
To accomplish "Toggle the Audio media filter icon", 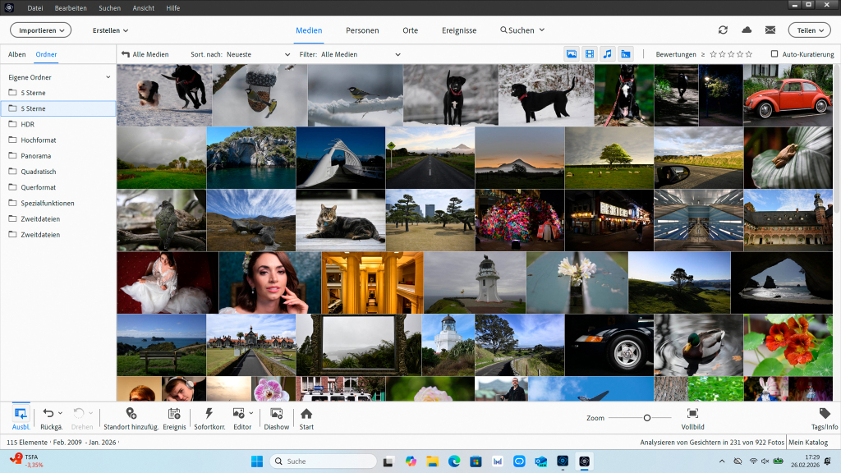I will [x=608, y=53].
